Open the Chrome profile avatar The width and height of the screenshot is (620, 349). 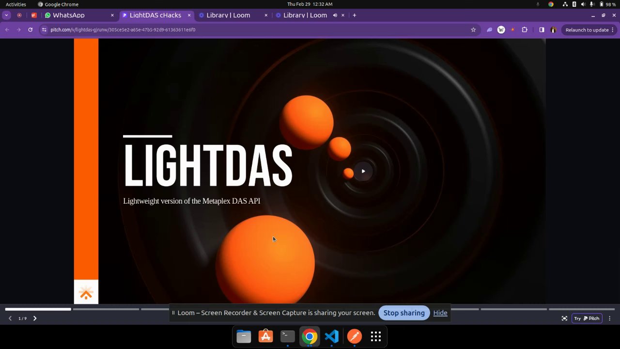click(x=554, y=30)
